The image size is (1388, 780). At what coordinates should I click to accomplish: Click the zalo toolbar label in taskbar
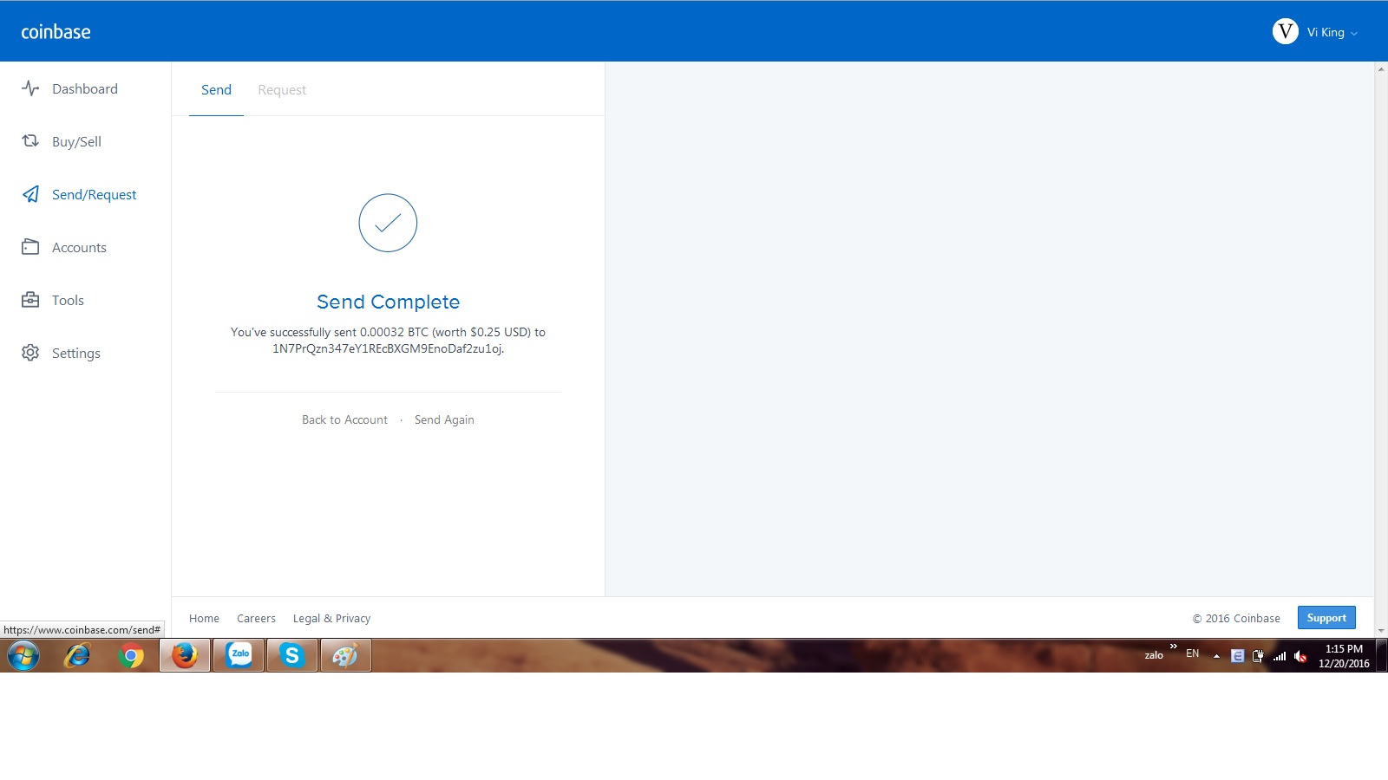coord(1154,655)
